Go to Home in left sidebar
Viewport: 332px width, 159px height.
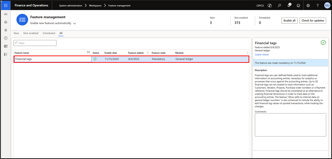[6, 22]
